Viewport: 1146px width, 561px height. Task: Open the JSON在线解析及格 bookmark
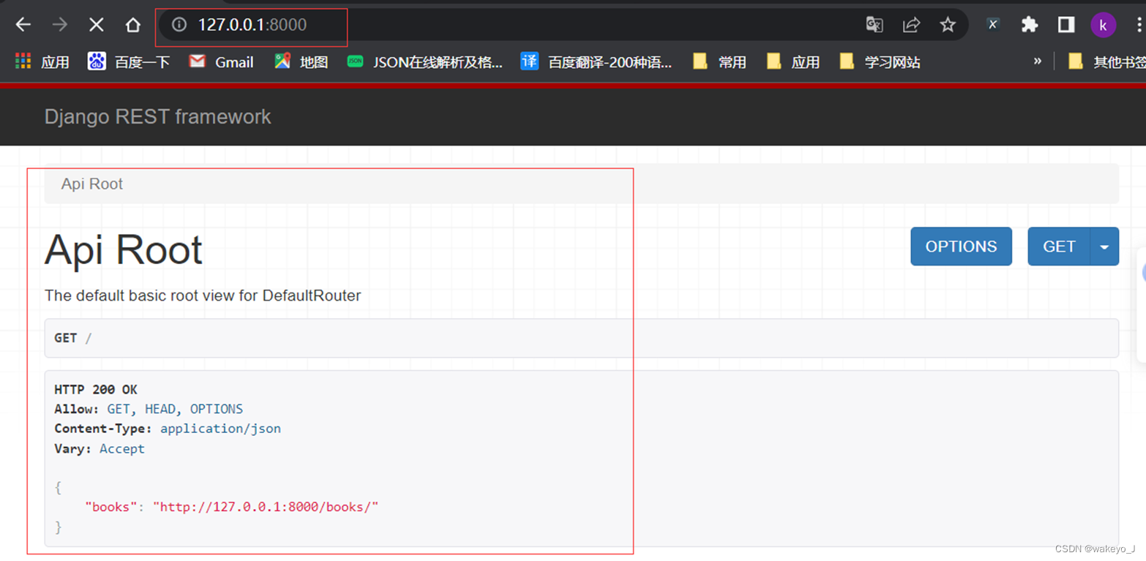[x=425, y=62]
